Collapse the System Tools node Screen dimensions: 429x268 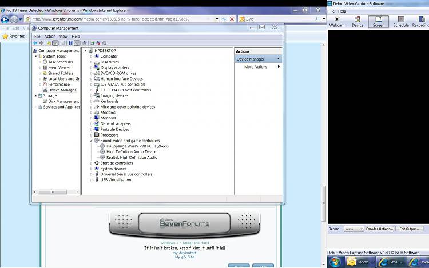click(35, 57)
